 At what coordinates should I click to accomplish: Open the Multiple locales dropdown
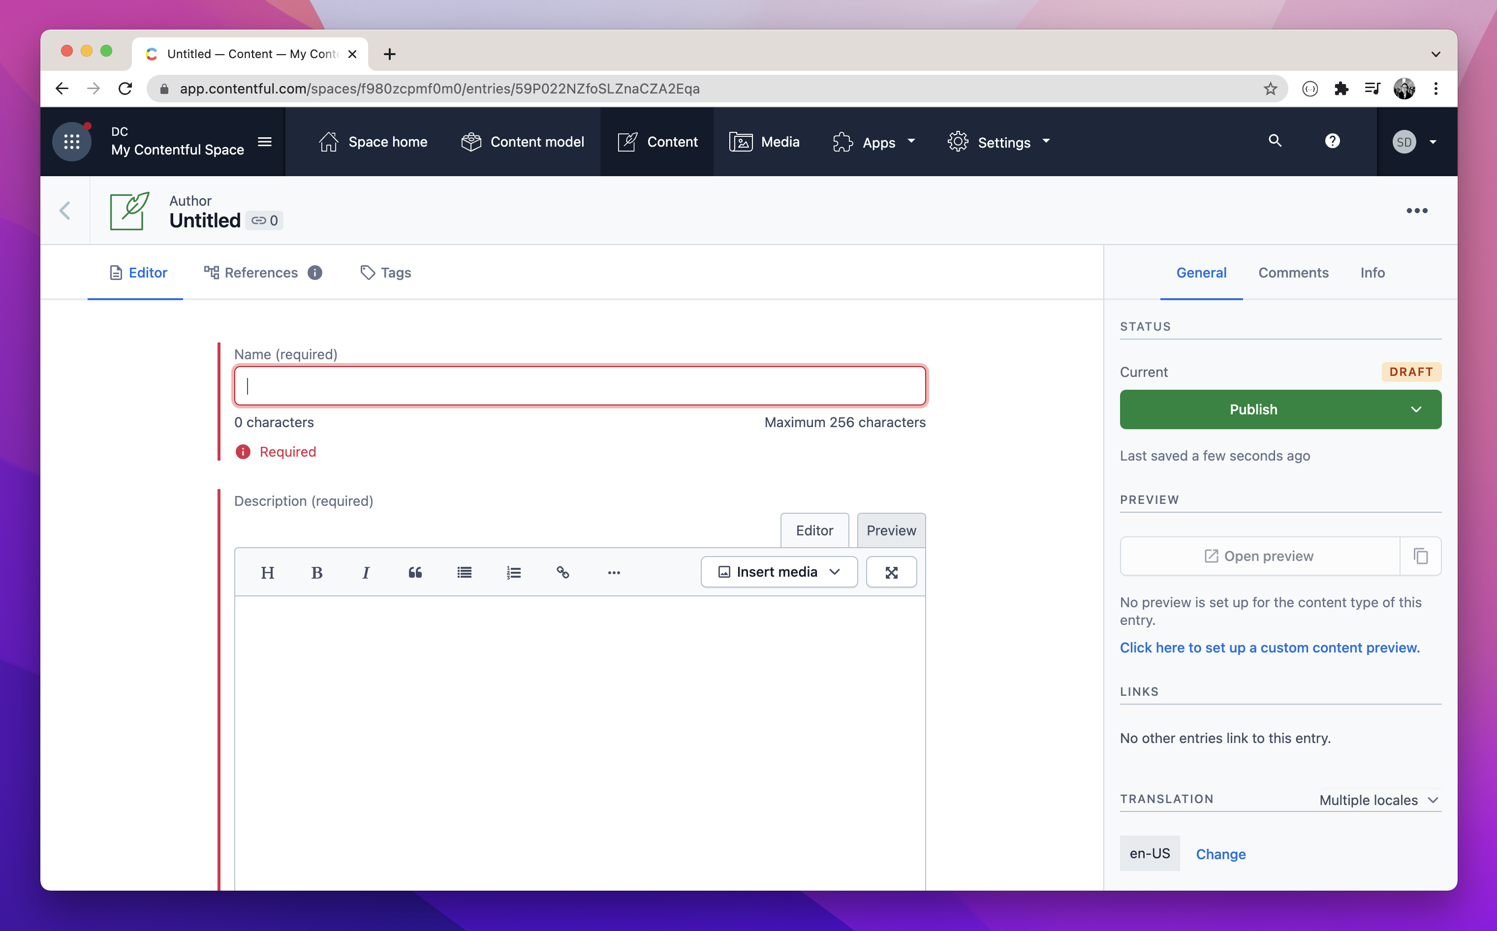(x=1378, y=800)
